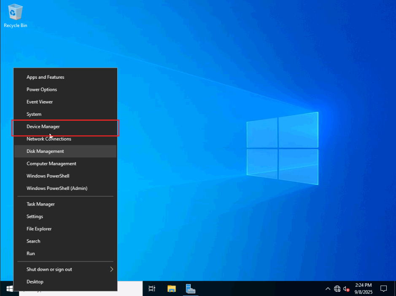Select Event Viewer
396x296 pixels.
pos(39,101)
